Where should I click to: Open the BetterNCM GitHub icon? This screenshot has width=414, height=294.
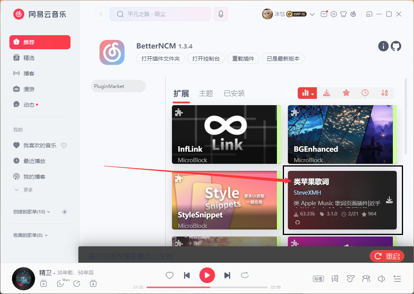pos(396,46)
